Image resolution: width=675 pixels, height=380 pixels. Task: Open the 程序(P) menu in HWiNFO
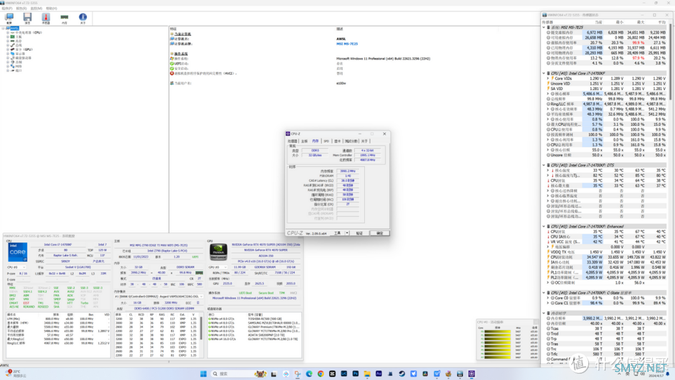coord(7,8)
